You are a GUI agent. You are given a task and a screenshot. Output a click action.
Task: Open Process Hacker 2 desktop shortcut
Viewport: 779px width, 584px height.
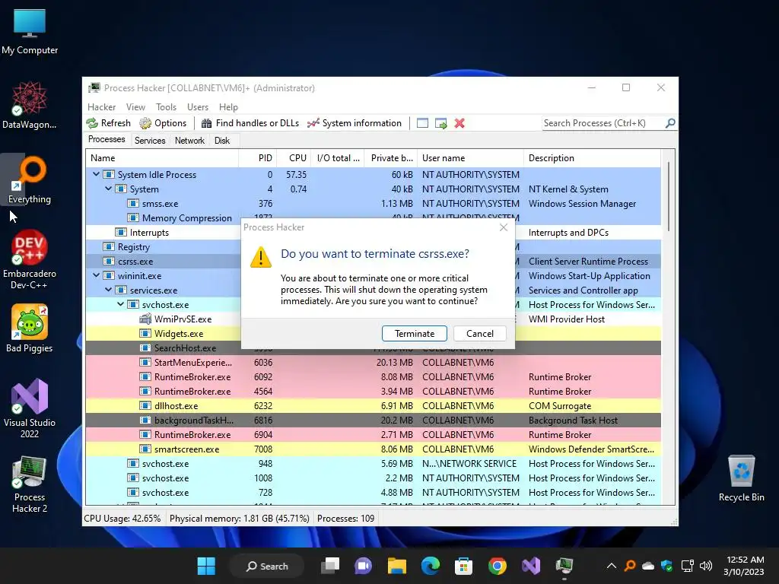30,484
